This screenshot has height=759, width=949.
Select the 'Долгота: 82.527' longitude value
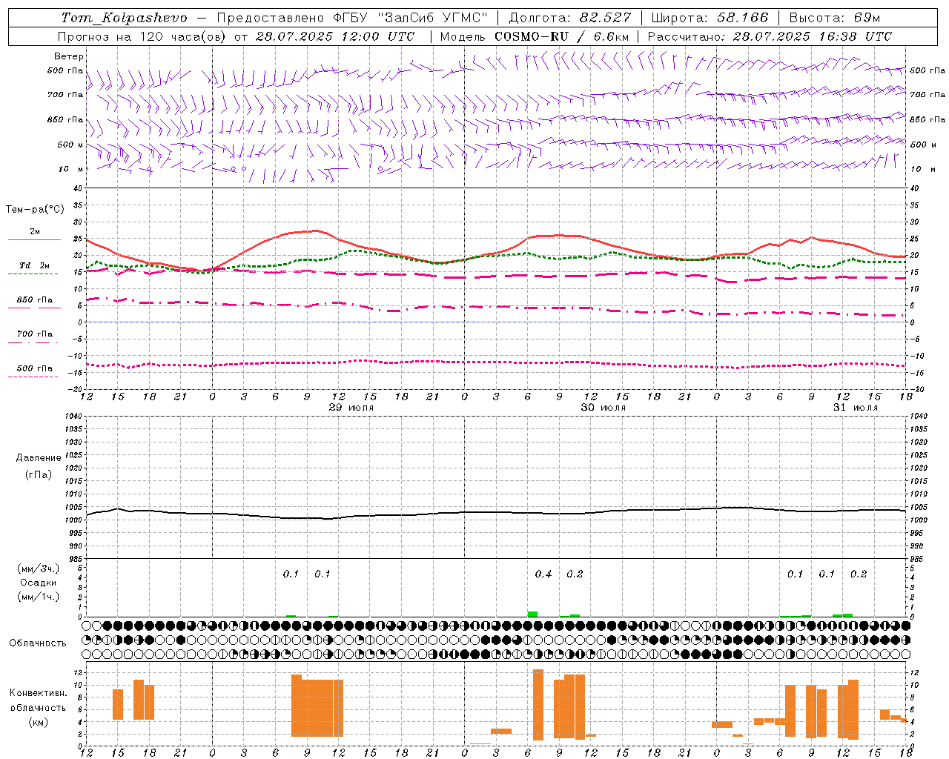click(x=570, y=18)
